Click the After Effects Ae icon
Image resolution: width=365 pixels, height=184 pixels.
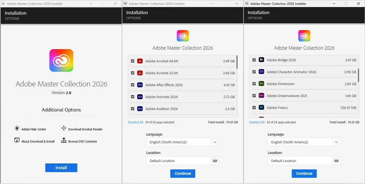140,85
